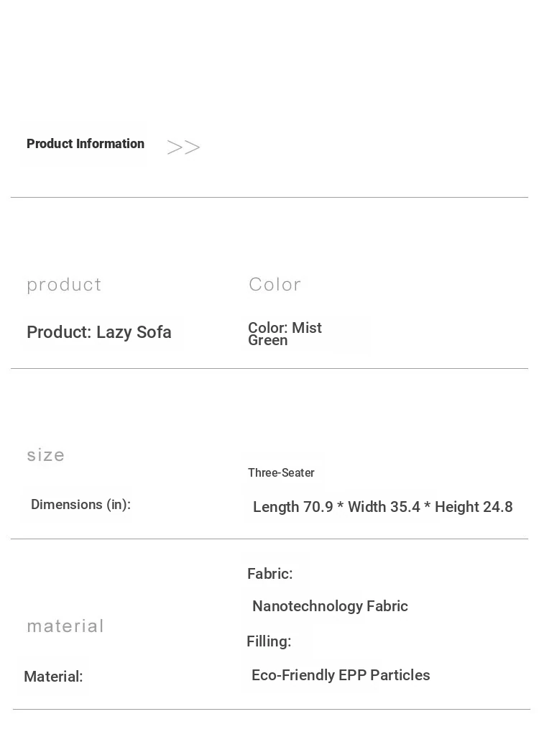Click the double chevron arrows beside Product Information
The width and height of the screenshot is (539, 755).
tap(183, 147)
